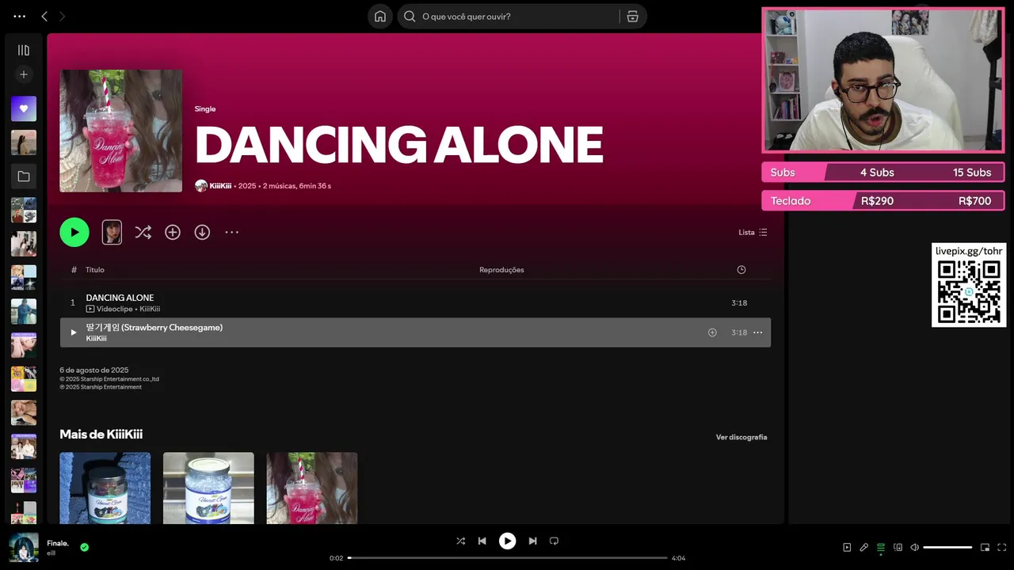Save the single to your library
The image size is (1014, 570).
173,232
